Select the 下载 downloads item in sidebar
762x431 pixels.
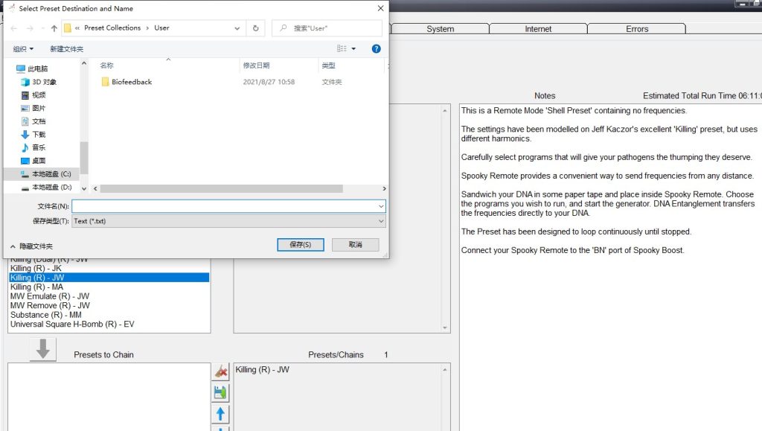point(39,134)
